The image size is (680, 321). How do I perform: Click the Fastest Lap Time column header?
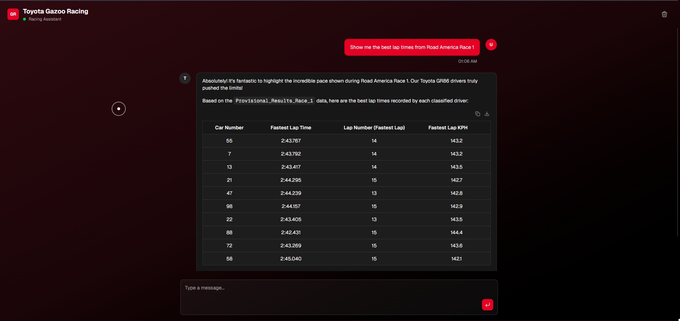point(291,128)
